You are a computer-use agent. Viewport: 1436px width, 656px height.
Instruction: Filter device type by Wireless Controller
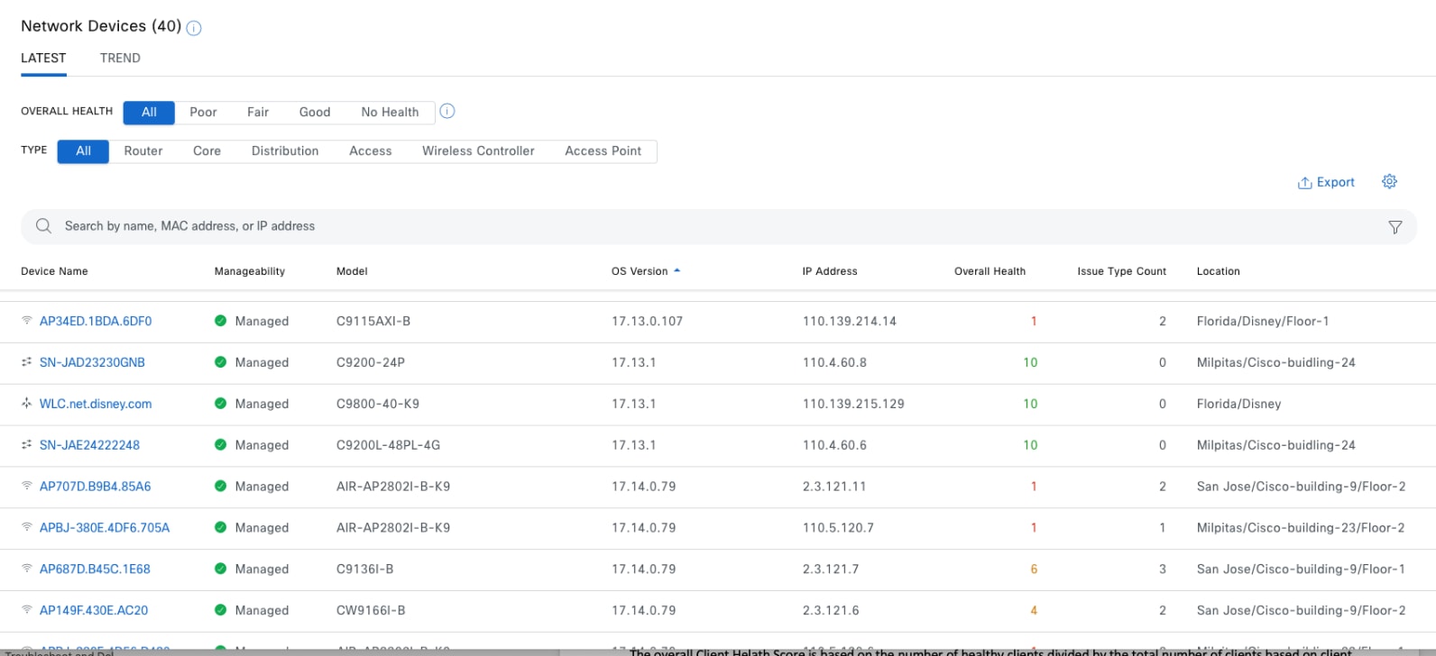point(478,151)
